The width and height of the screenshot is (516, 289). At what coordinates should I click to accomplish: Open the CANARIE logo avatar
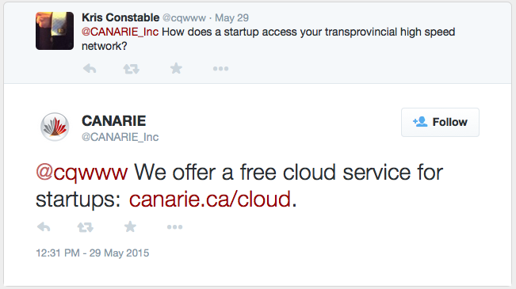pyautogui.click(x=55, y=127)
